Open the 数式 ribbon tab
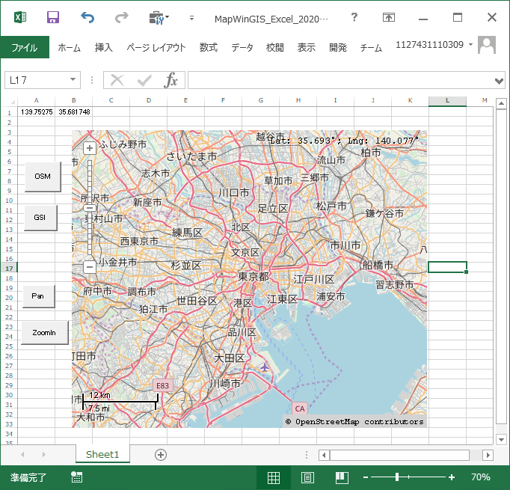This screenshot has height=490, width=510. tap(209, 47)
